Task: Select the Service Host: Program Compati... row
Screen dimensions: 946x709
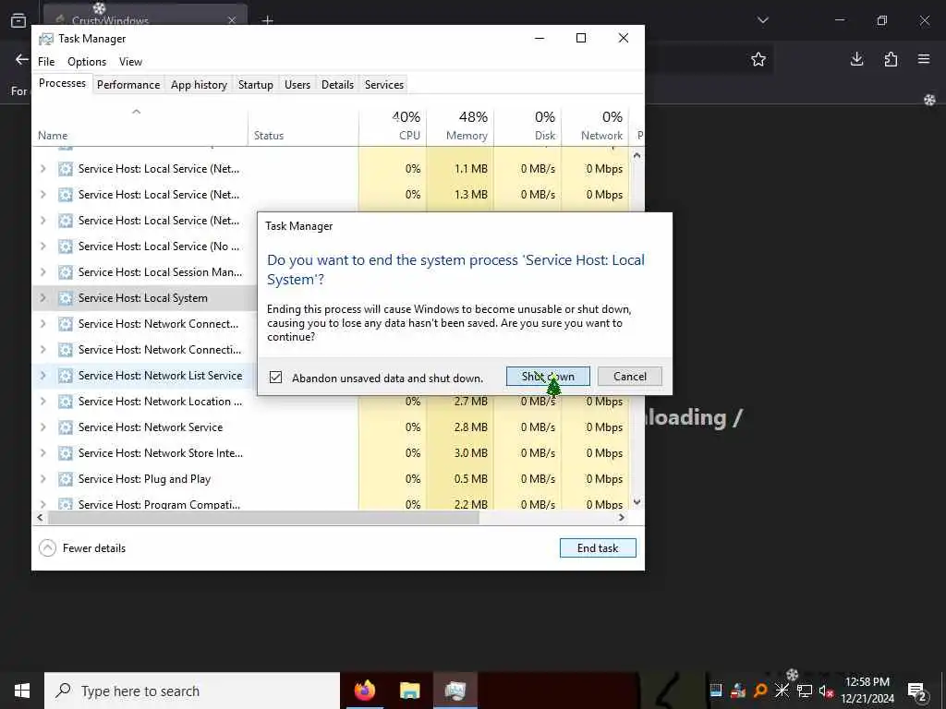Action: pos(332,504)
